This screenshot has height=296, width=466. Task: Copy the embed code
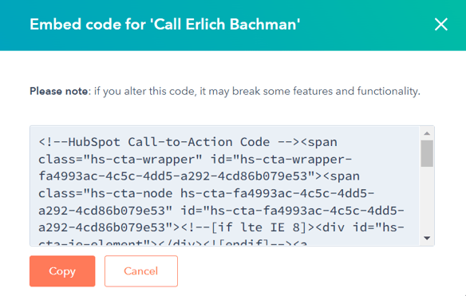click(x=62, y=271)
